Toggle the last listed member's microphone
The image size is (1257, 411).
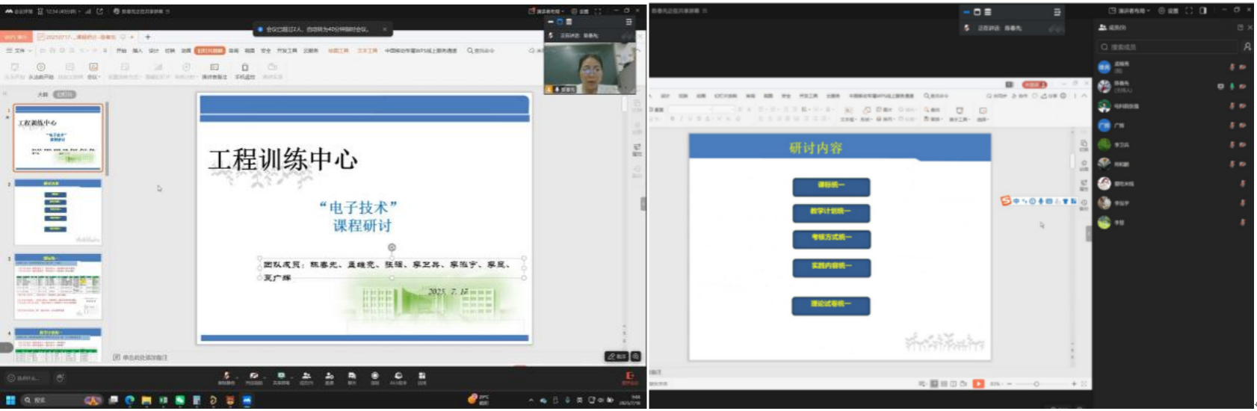point(1242,222)
